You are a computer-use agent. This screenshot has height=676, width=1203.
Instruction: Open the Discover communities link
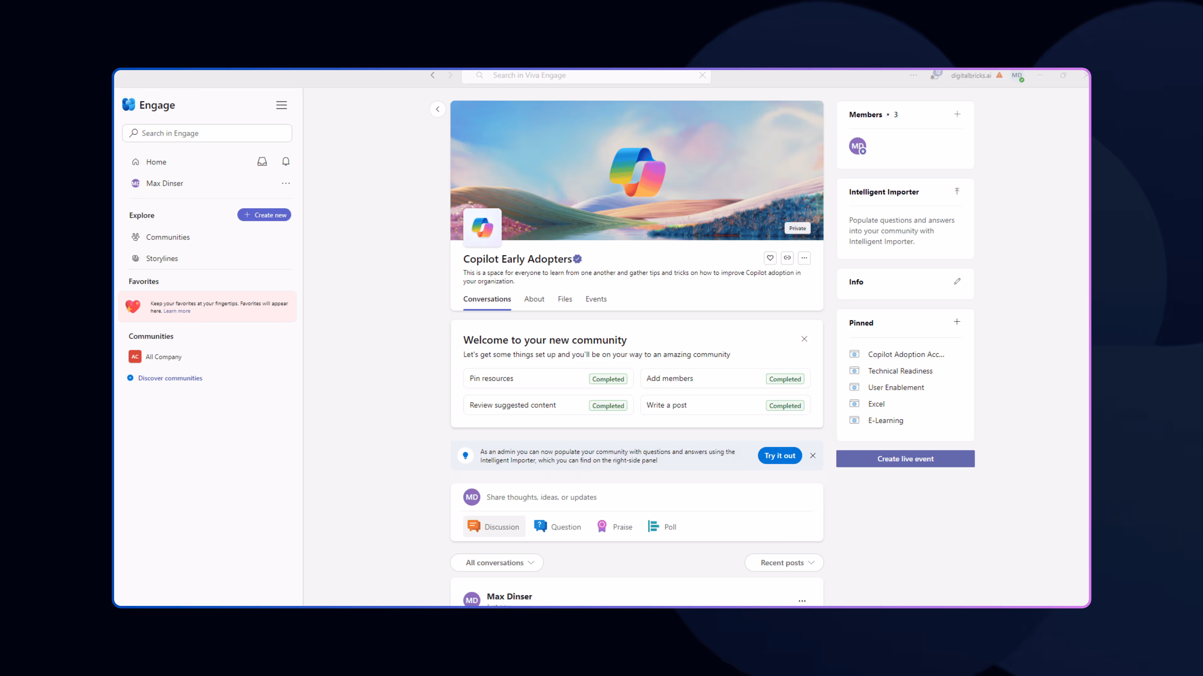[x=170, y=378]
